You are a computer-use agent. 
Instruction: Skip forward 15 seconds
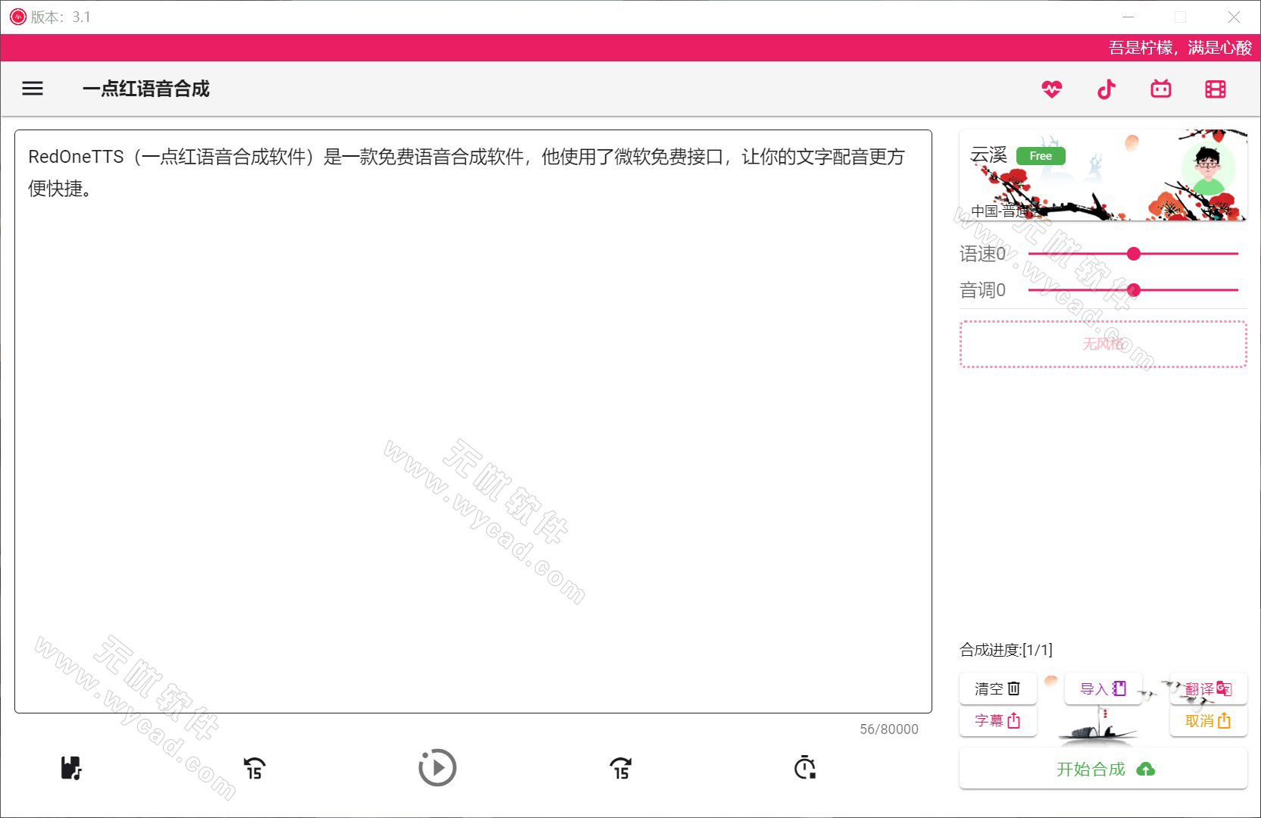click(620, 768)
